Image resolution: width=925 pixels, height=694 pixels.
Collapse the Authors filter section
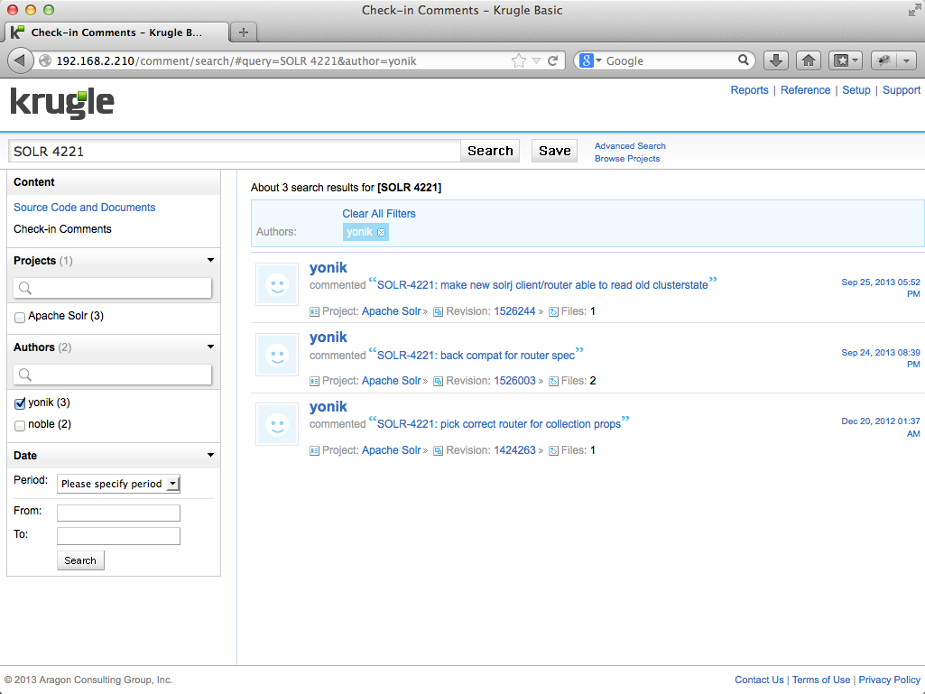(210, 347)
